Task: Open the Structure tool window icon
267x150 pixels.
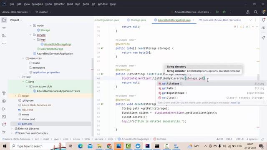Action: click(4, 35)
